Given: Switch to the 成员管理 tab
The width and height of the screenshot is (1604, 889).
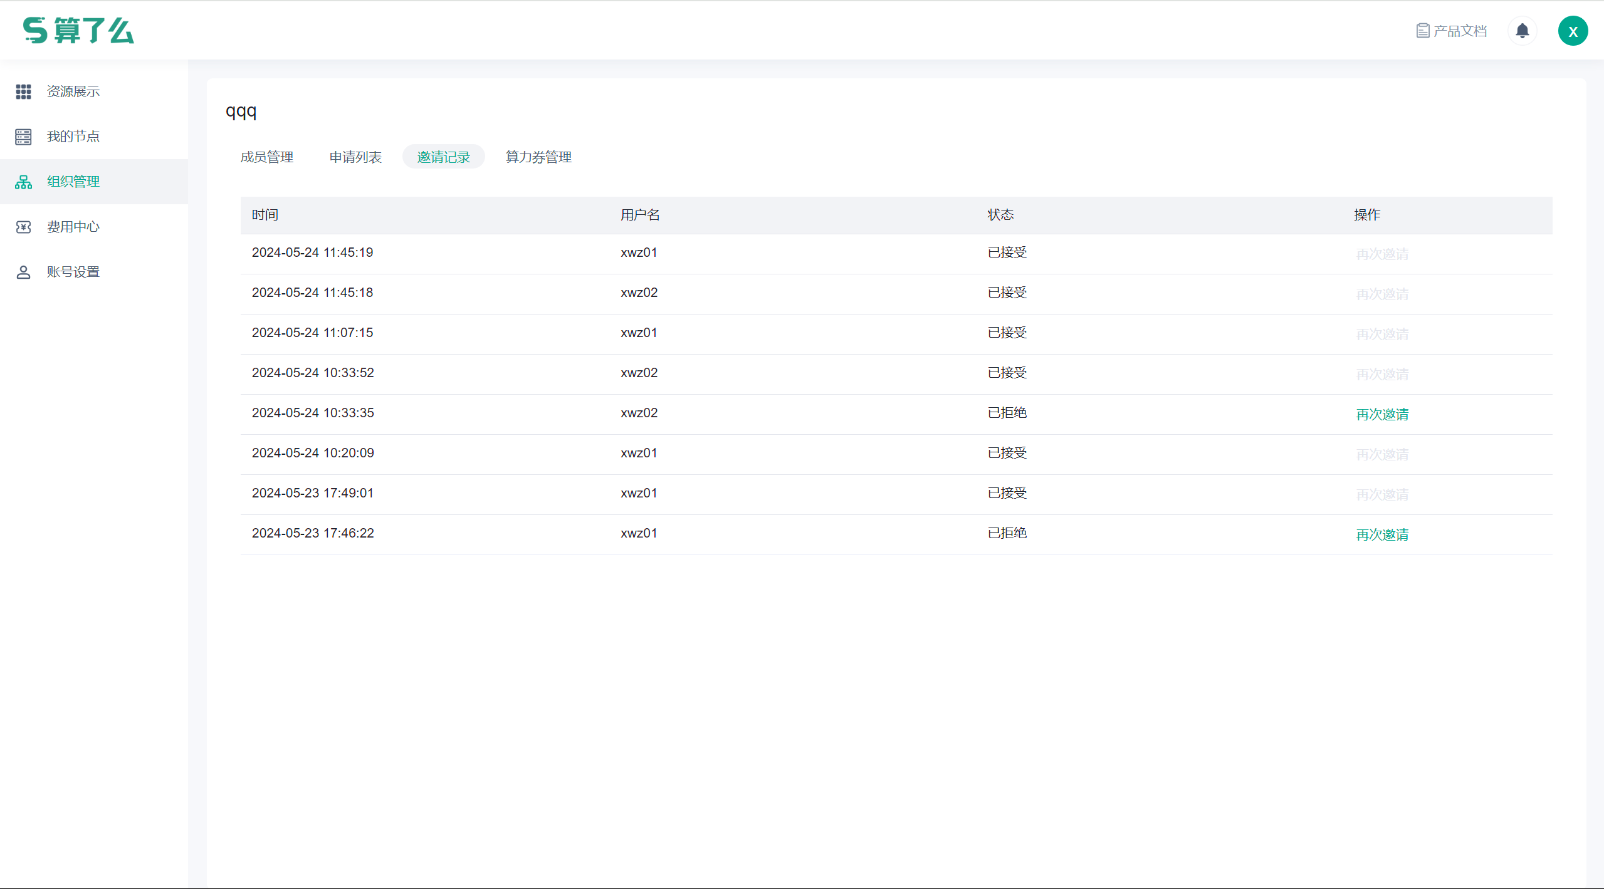Looking at the screenshot, I should (267, 157).
